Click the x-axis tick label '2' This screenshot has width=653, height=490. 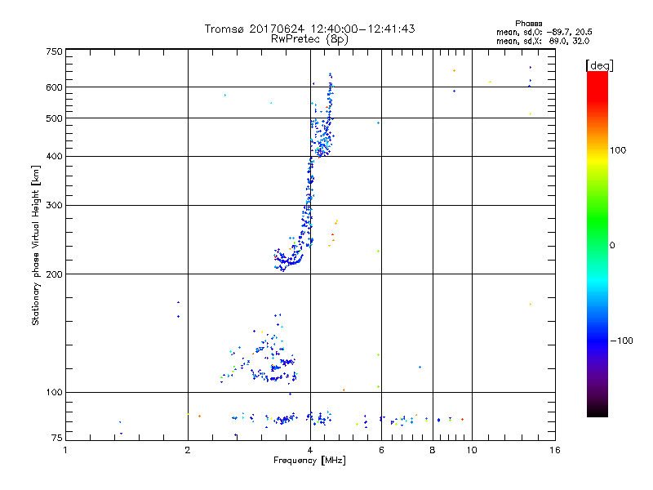click(x=188, y=450)
